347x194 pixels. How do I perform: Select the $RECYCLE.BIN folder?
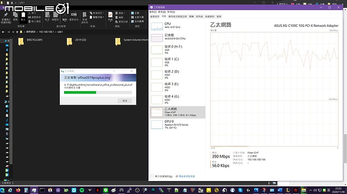[x=30, y=41]
